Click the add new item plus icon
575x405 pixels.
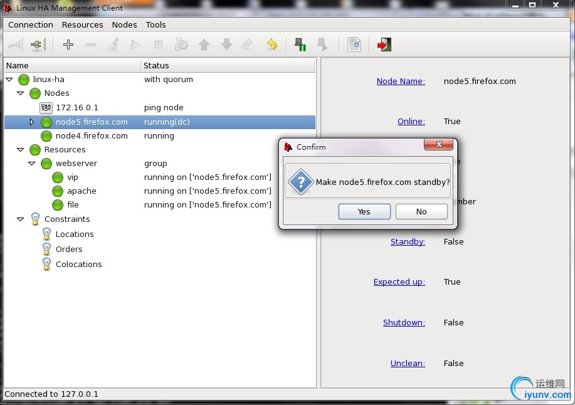(x=68, y=45)
